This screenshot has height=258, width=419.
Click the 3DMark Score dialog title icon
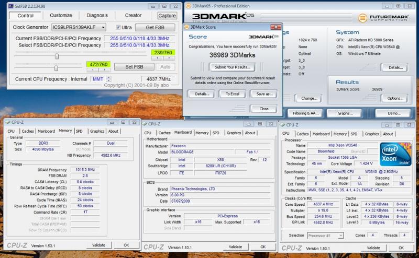tap(187, 27)
